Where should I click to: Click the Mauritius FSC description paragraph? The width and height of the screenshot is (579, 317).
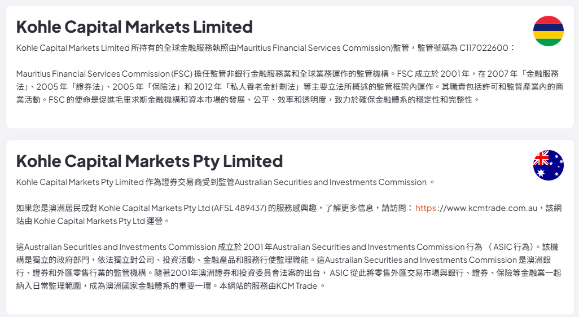(x=289, y=87)
